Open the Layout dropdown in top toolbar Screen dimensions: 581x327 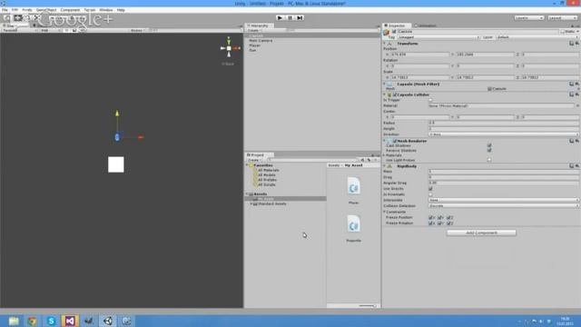tap(563, 18)
